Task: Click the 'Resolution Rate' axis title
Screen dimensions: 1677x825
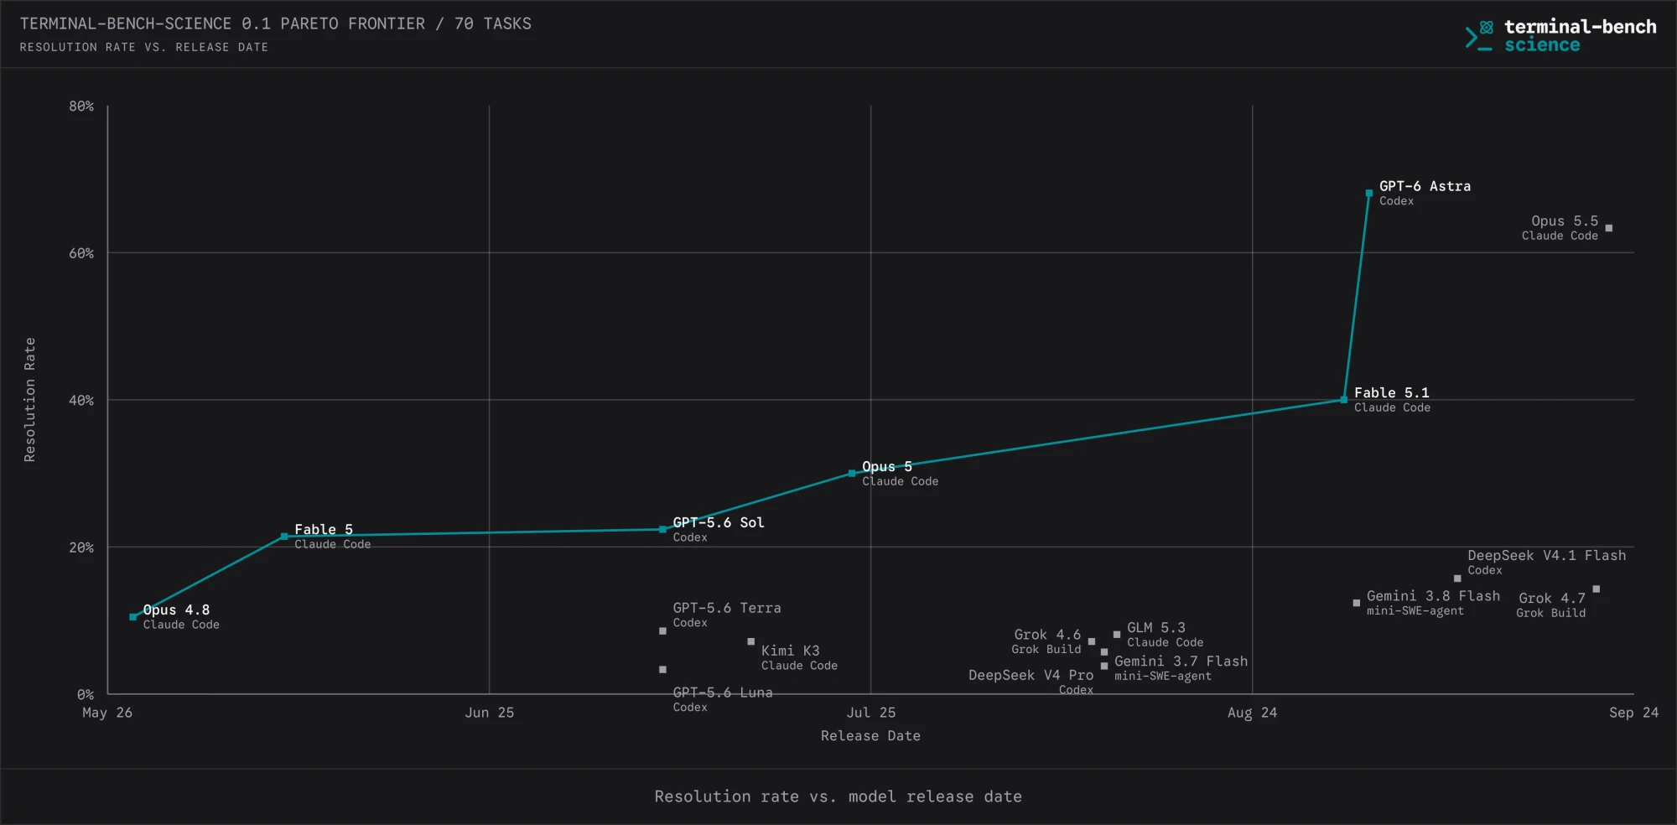Action: pyautogui.click(x=29, y=400)
